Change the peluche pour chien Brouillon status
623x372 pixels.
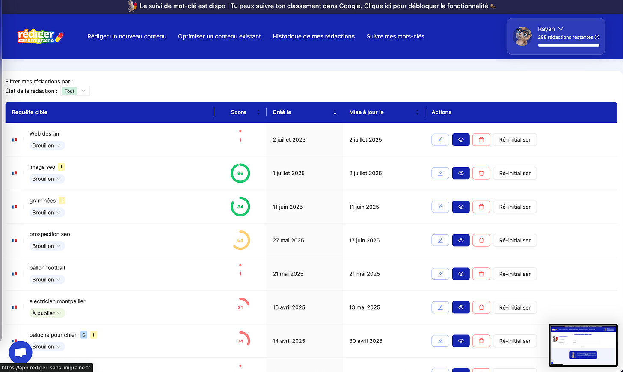[x=47, y=347]
